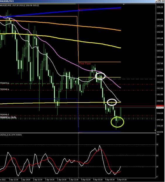This screenshot has height=182, width=165.
Task: Select the 79938840 buy 50.00 order label
Action: tap(8, 117)
